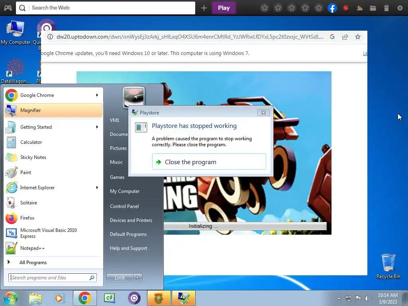Click the share icon in Chrome address bar
The height and width of the screenshot is (306, 408).
click(x=345, y=37)
